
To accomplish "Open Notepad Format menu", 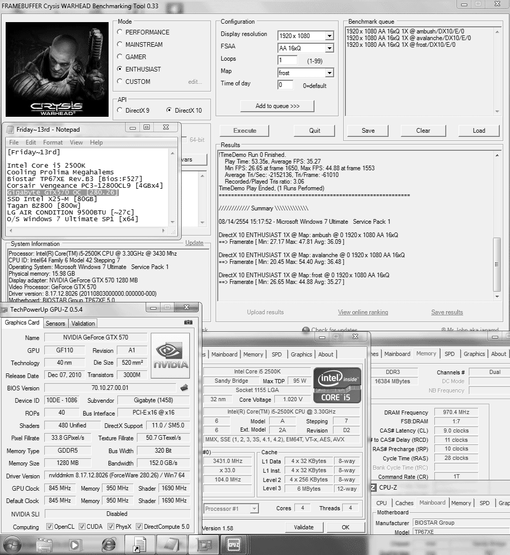I will click(x=53, y=142).
